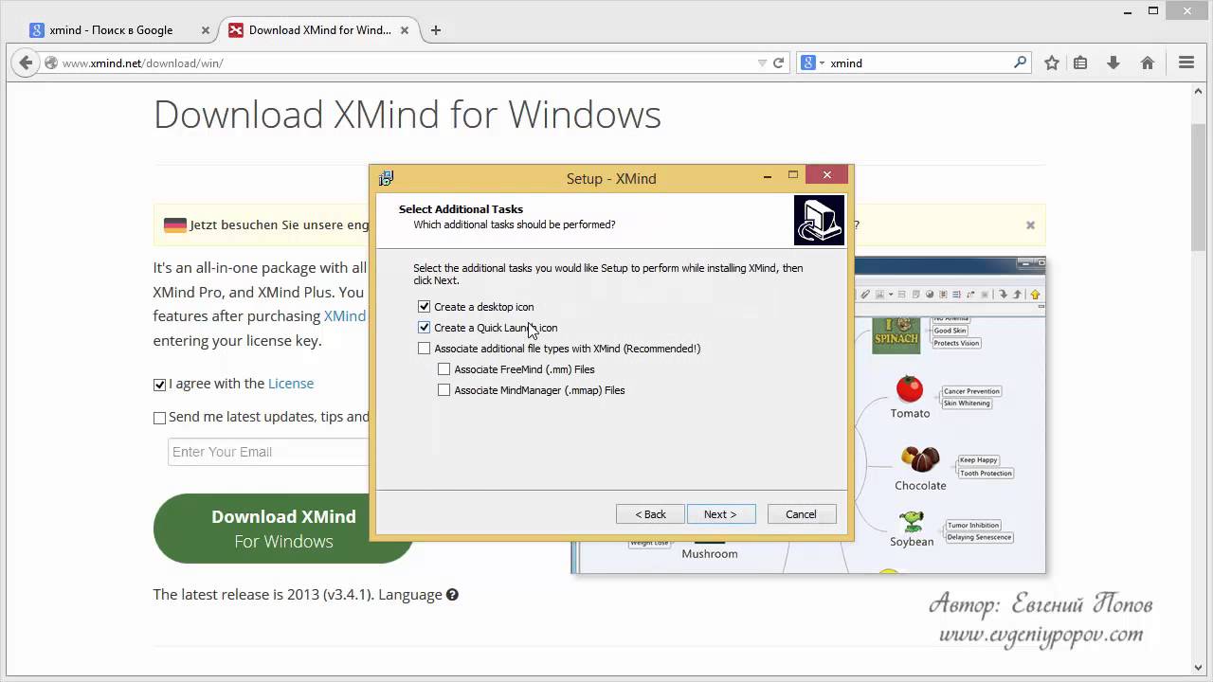Open the browser hamburger menu
This screenshot has width=1213, height=682.
(1186, 63)
